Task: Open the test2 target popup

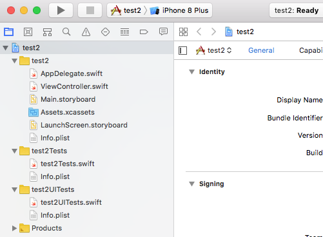Action: click(x=214, y=50)
